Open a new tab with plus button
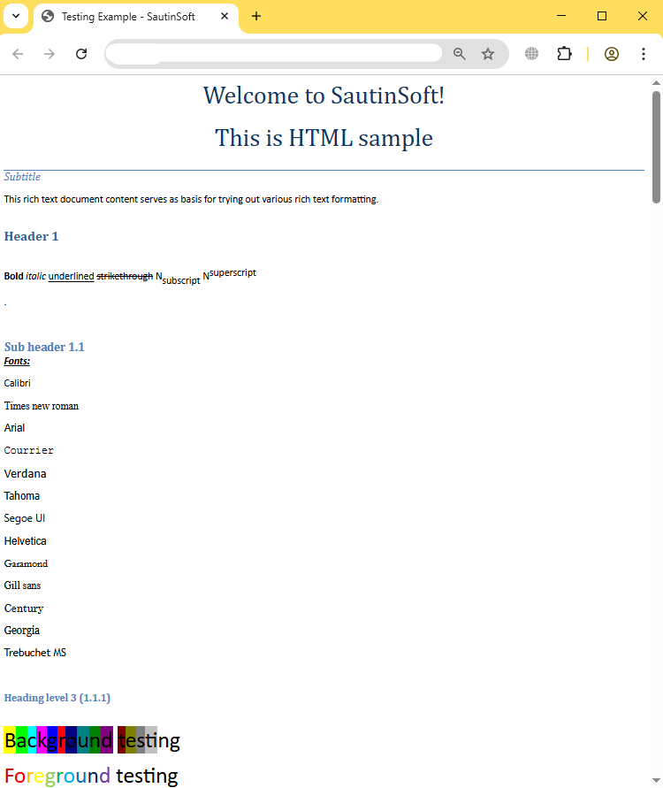This screenshot has height=788, width=663. [x=256, y=16]
